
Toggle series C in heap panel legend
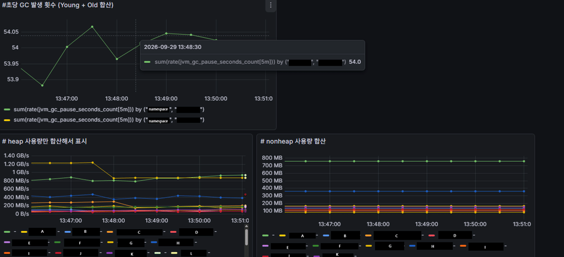click(x=139, y=233)
